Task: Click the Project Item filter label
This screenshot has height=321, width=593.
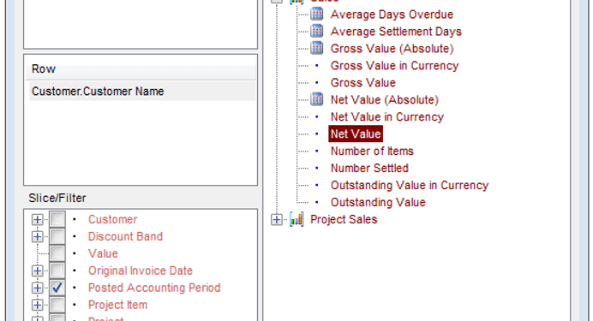Action: [x=117, y=305]
